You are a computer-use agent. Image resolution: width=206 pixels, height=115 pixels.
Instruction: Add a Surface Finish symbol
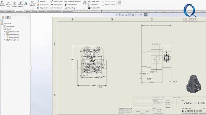pos(57,1)
